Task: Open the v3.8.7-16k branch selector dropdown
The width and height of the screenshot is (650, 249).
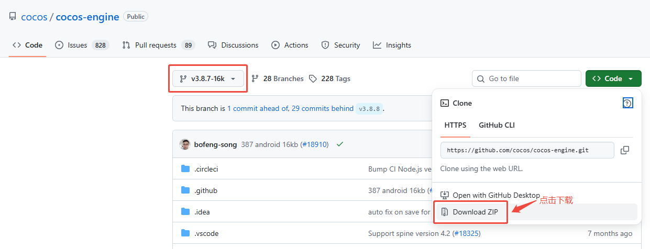Action: [x=208, y=78]
